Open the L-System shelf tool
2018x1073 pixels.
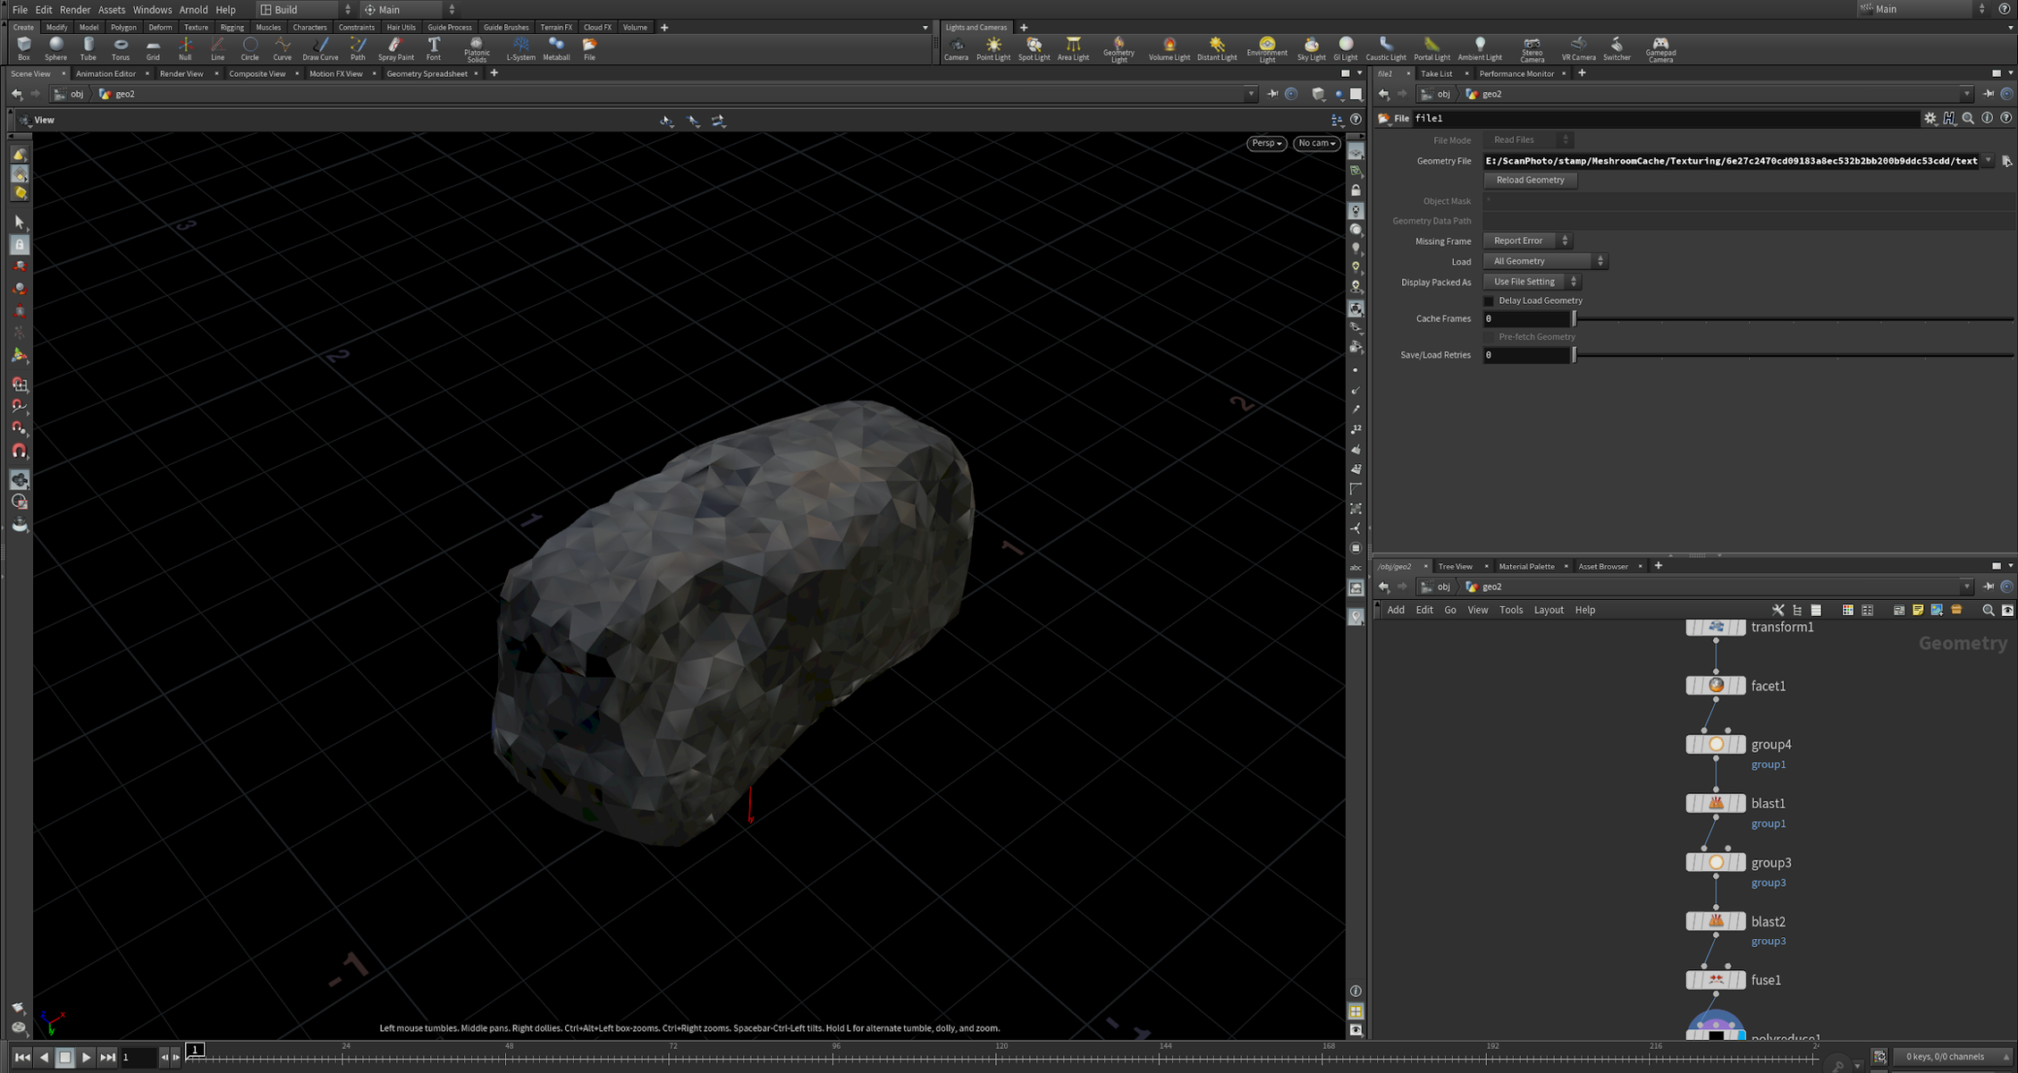pyautogui.click(x=520, y=48)
